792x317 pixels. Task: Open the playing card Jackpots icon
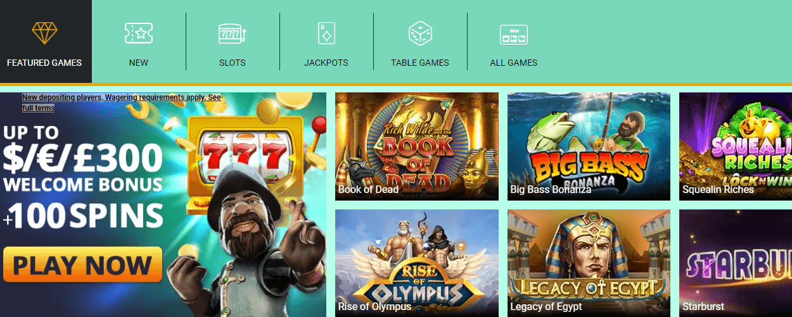(x=326, y=33)
